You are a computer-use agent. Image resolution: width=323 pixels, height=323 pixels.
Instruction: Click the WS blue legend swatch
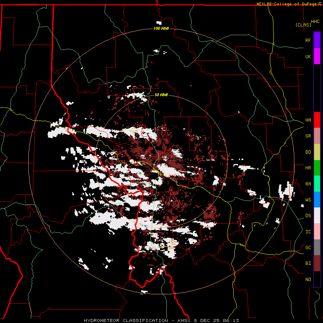317,200
